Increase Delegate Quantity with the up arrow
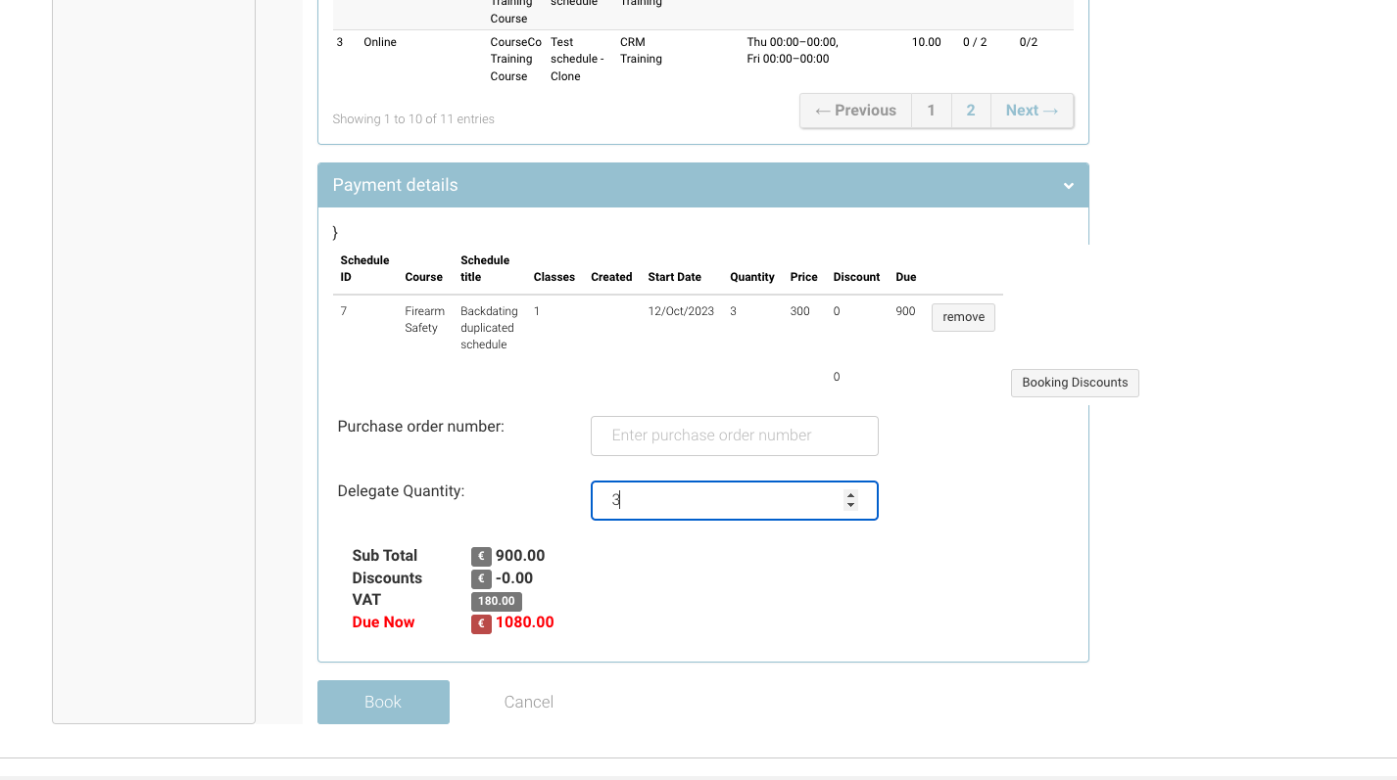 click(850, 495)
